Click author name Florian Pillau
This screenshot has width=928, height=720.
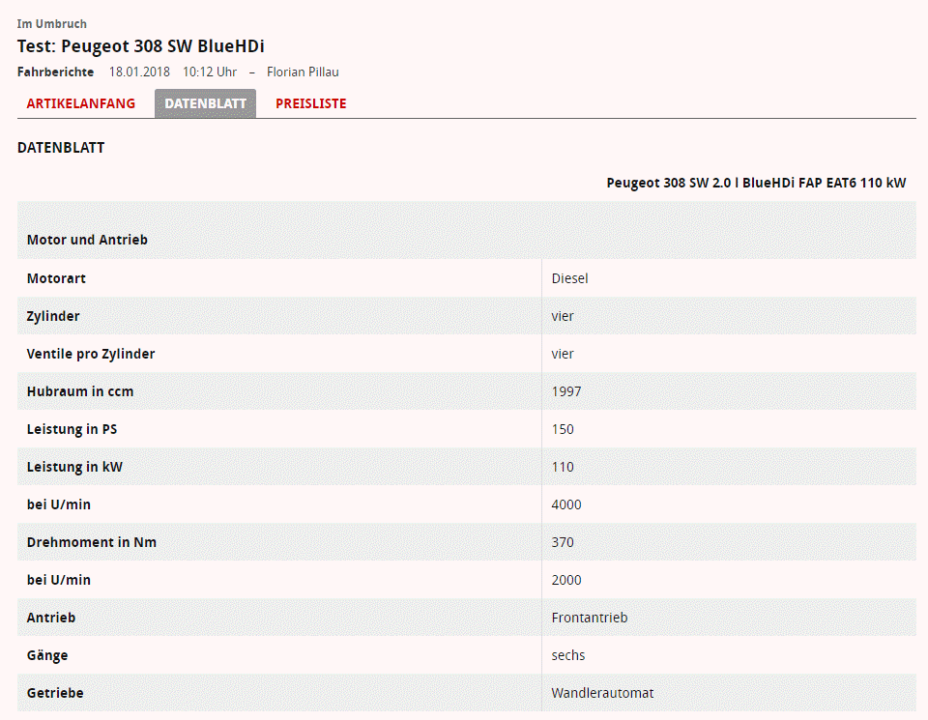pyautogui.click(x=303, y=72)
